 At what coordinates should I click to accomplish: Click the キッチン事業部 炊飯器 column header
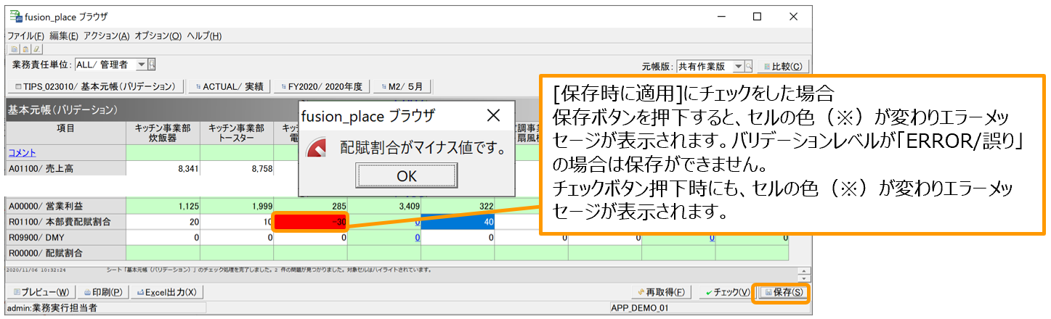coord(163,132)
